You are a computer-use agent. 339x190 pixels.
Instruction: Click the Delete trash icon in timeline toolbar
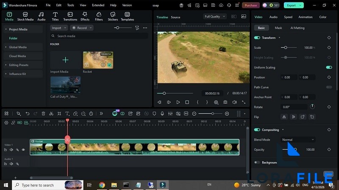(x=43, y=113)
